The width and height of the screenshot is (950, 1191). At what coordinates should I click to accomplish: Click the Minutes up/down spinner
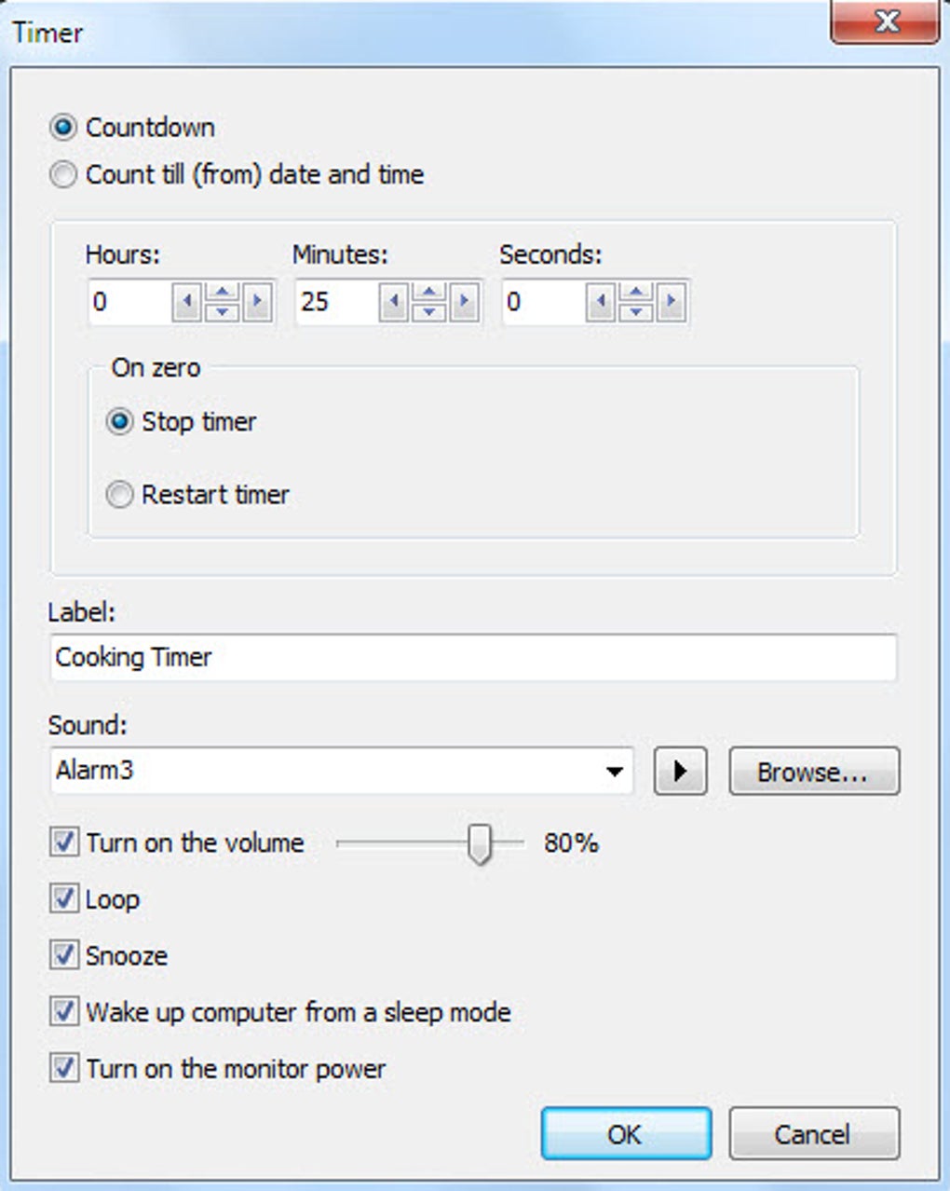tap(428, 302)
